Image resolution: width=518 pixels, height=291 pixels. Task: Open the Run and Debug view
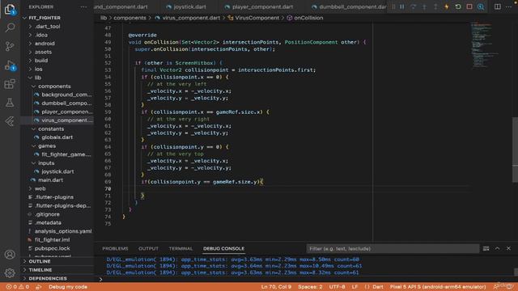point(10,65)
